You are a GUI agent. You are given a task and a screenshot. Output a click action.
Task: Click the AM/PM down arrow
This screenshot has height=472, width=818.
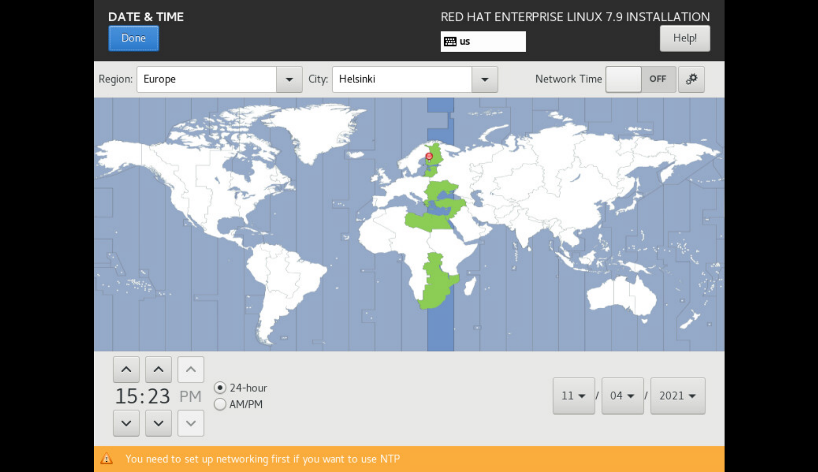[191, 423]
